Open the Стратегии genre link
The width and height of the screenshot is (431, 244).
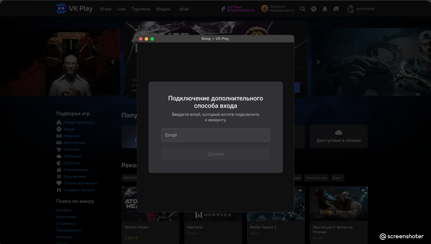(x=66, y=223)
